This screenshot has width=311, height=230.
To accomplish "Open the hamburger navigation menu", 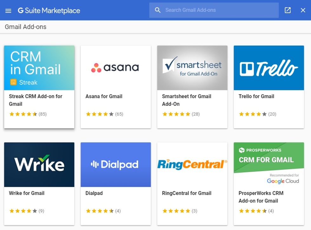I will [8, 10].
